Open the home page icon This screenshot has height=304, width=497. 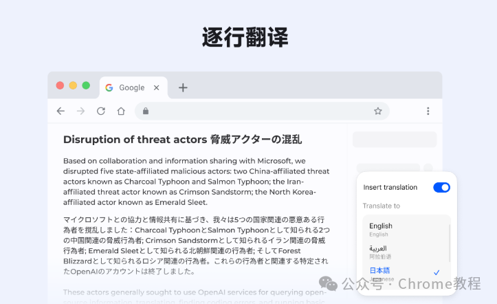coord(121,111)
